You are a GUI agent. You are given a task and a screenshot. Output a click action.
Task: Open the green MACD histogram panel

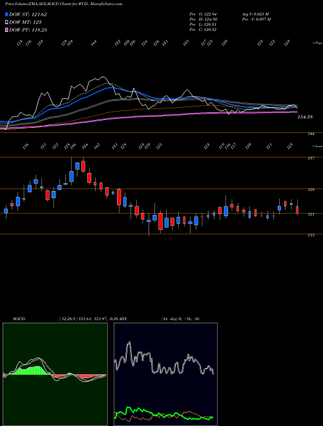(55, 374)
